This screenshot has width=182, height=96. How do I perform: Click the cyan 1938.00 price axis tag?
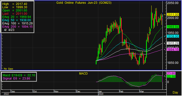[173, 36]
